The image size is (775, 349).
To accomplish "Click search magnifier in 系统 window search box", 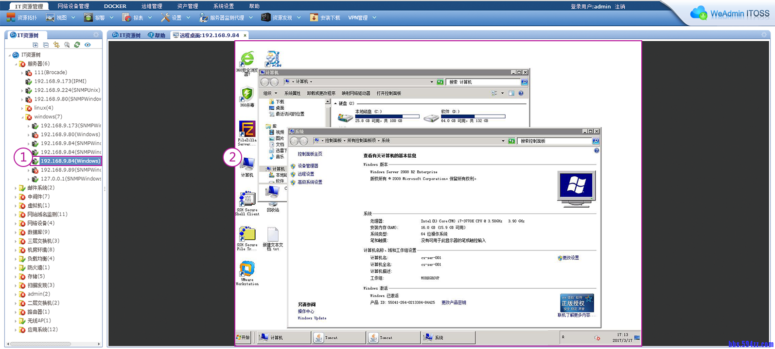I will (596, 141).
